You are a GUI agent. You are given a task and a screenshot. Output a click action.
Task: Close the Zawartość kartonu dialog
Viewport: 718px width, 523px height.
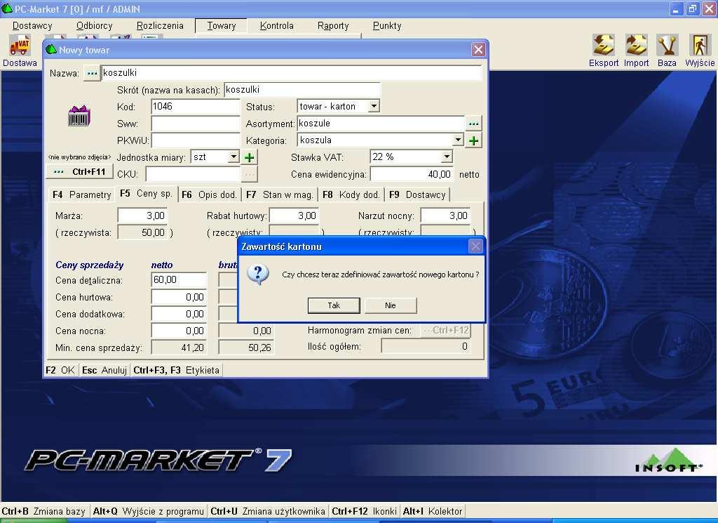(476, 246)
